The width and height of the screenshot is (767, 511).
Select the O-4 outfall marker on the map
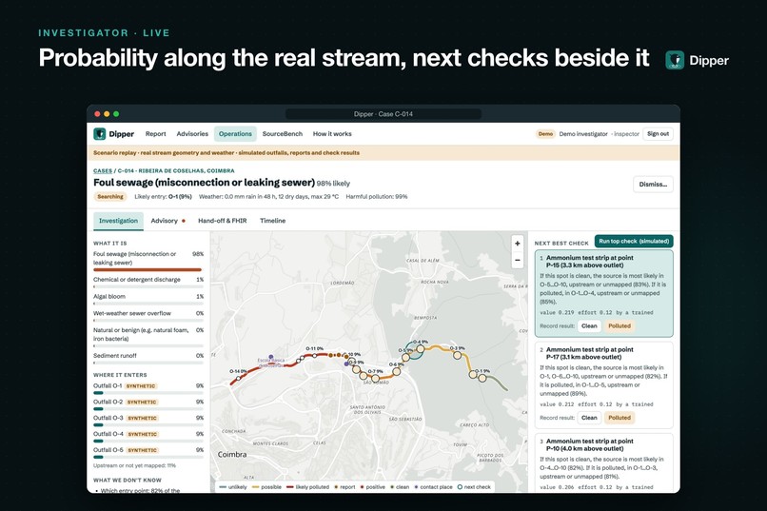pyautogui.click(x=421, y=348)
